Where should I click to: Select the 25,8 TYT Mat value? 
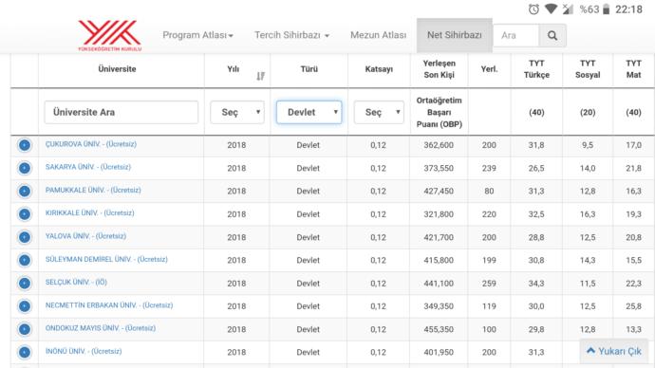pos(633,305)
